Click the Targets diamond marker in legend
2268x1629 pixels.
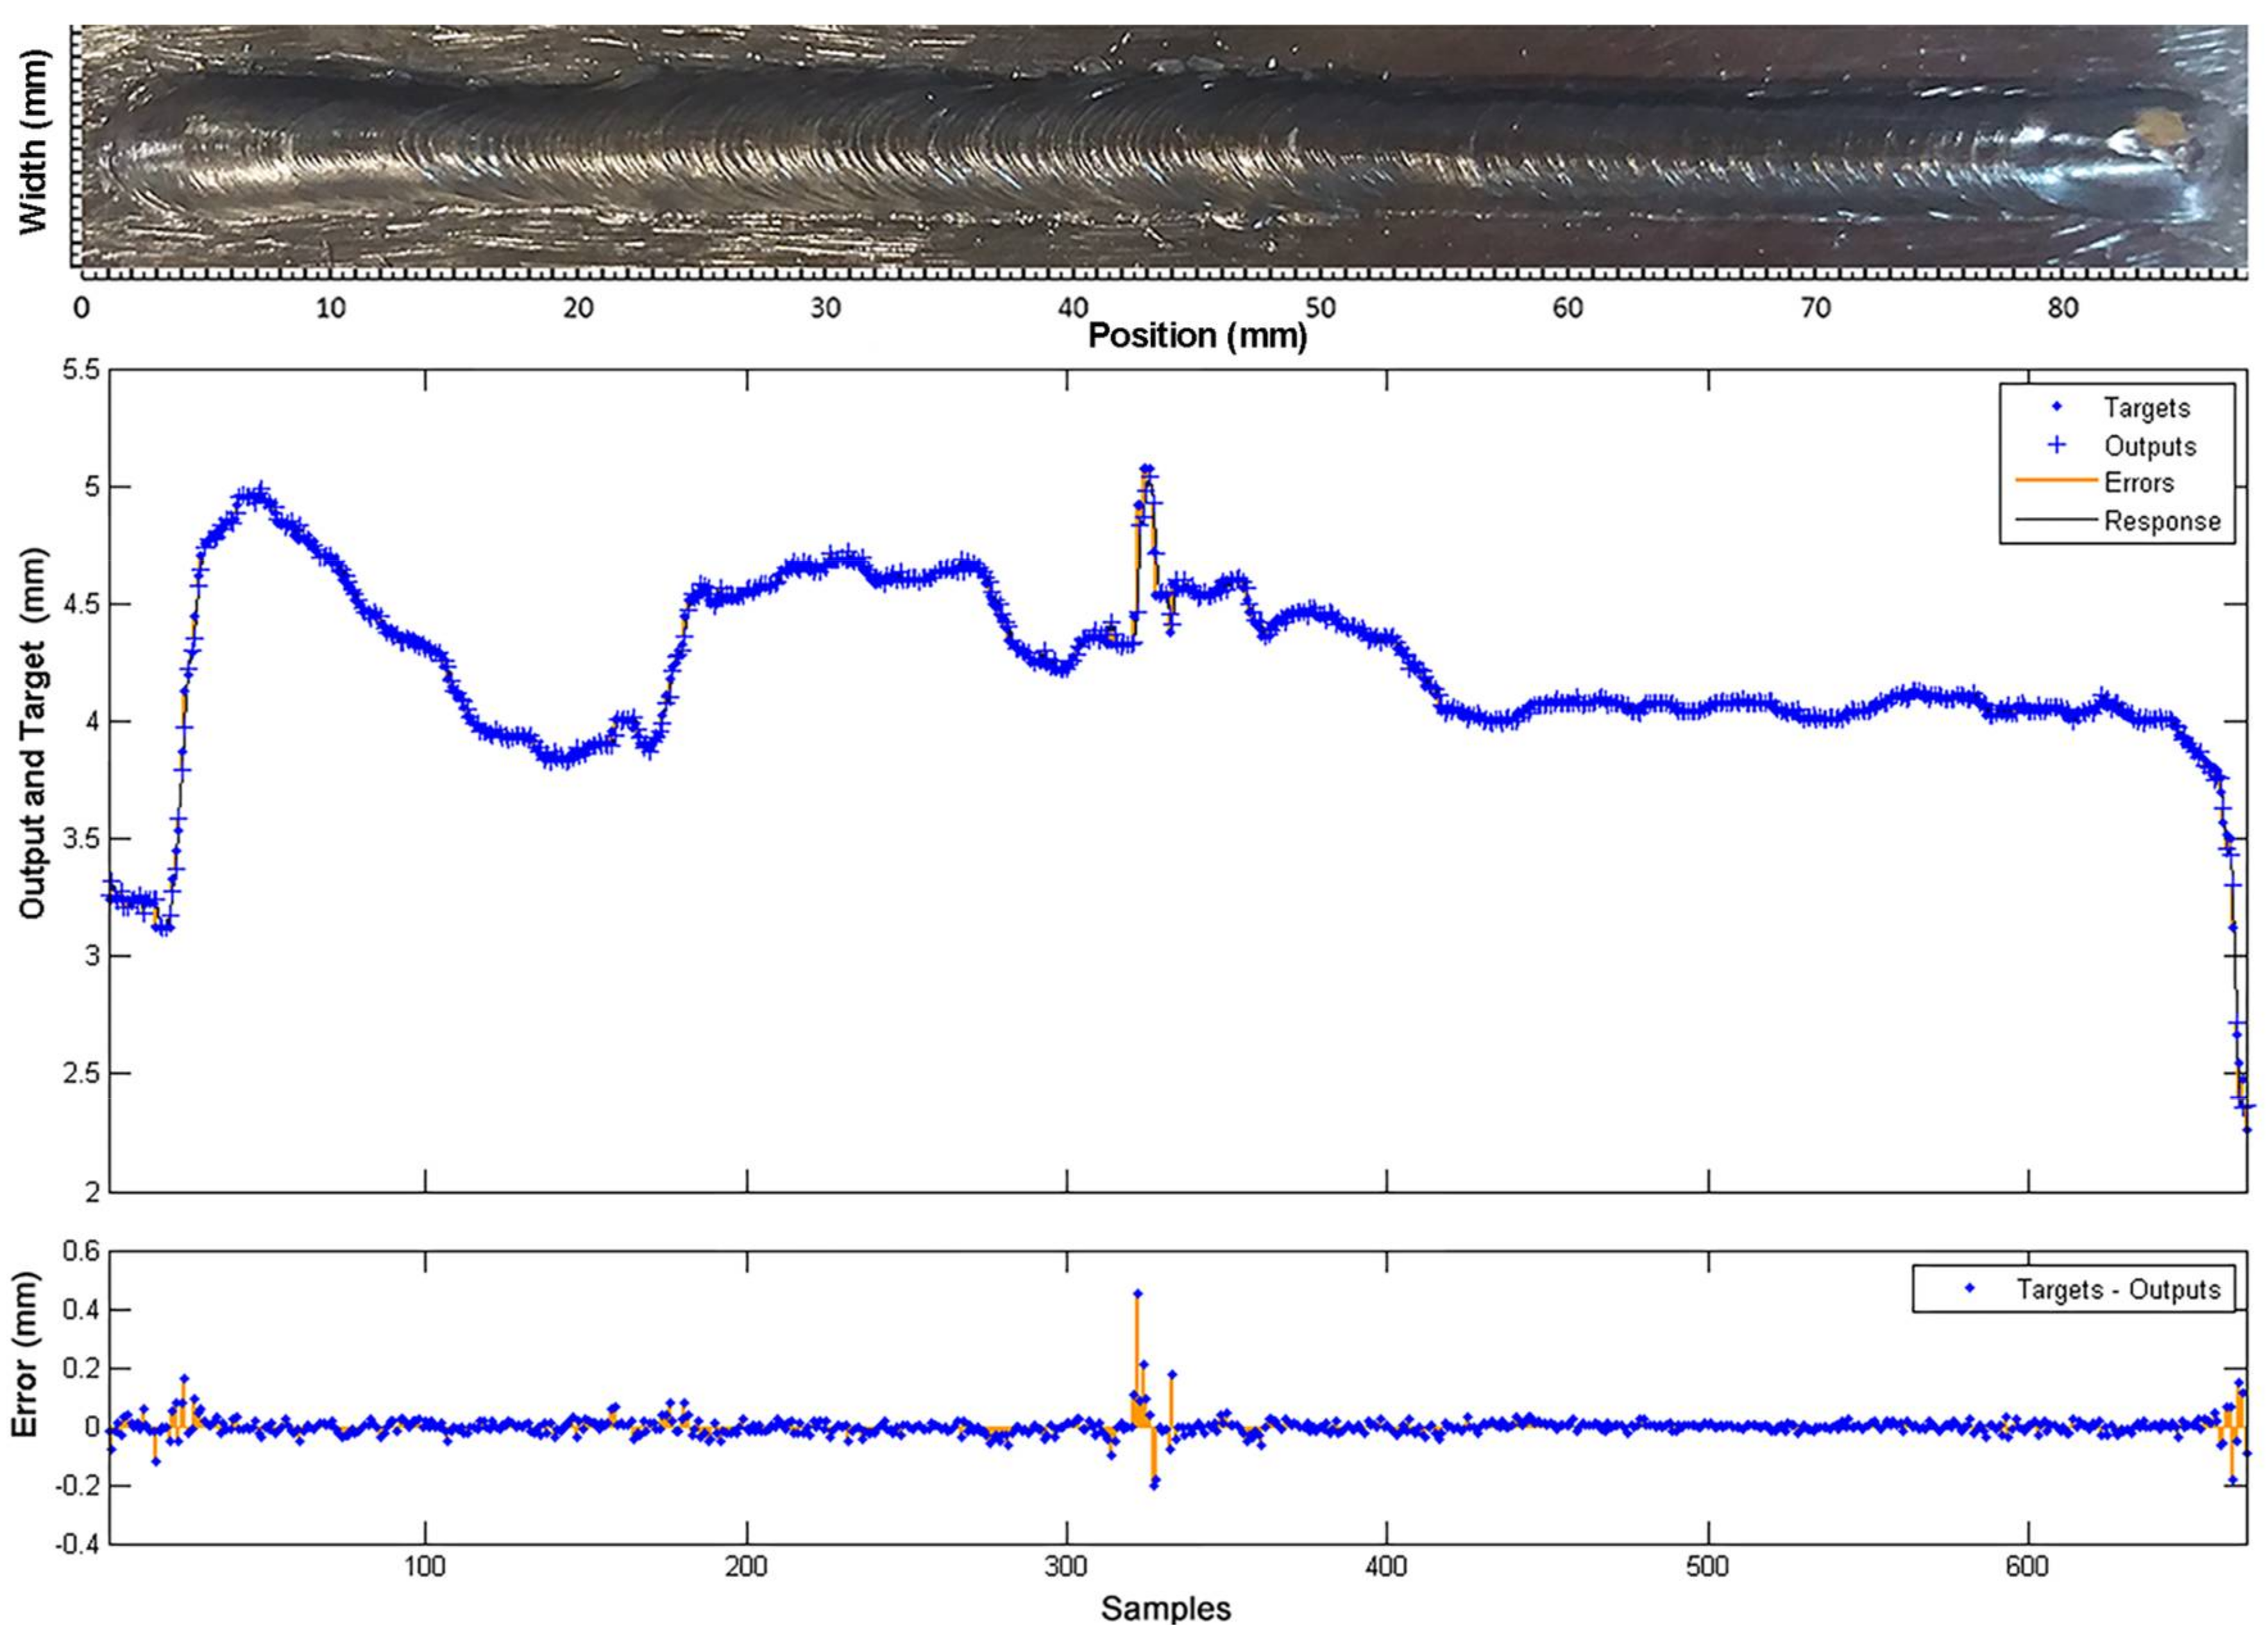pyautogui.click(x=2056, y=407)
